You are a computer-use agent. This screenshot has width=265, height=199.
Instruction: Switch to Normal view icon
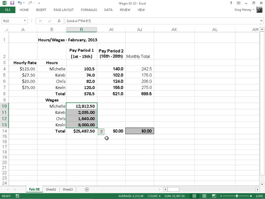(194, 196)
